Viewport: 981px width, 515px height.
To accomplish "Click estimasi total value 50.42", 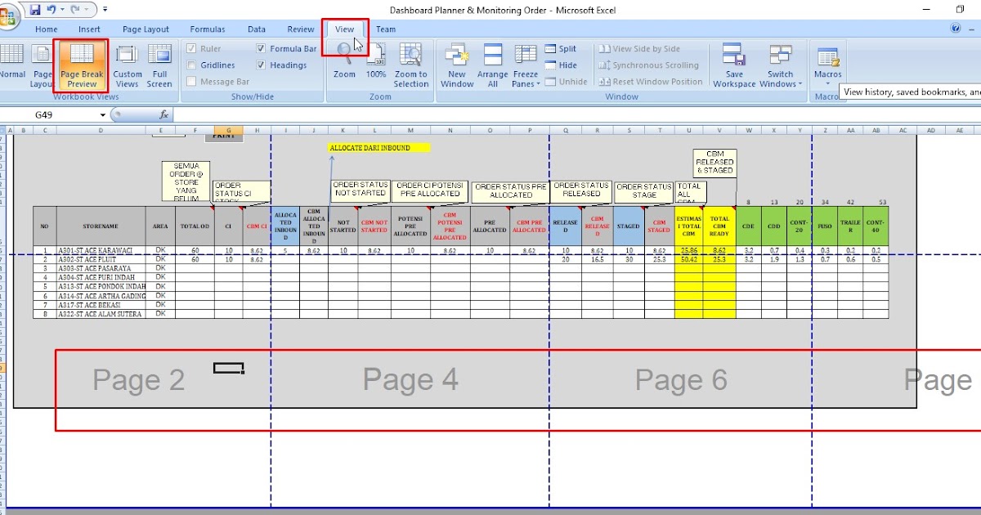I will tap(688, 259).
